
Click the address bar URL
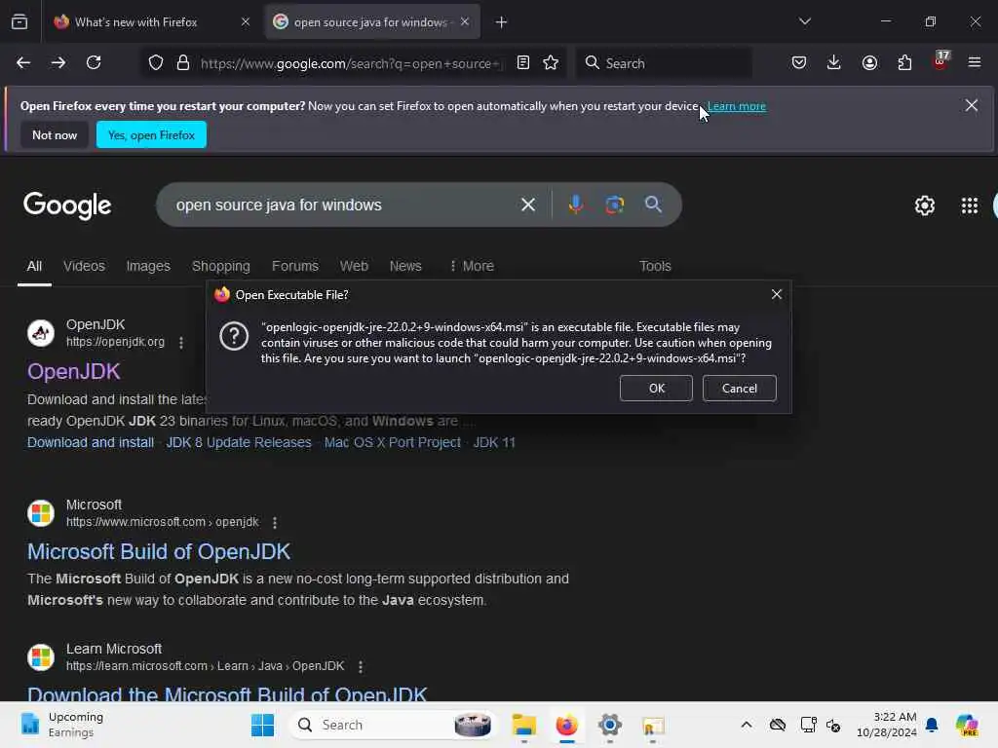pyautogui.click(x=350, y=63)
